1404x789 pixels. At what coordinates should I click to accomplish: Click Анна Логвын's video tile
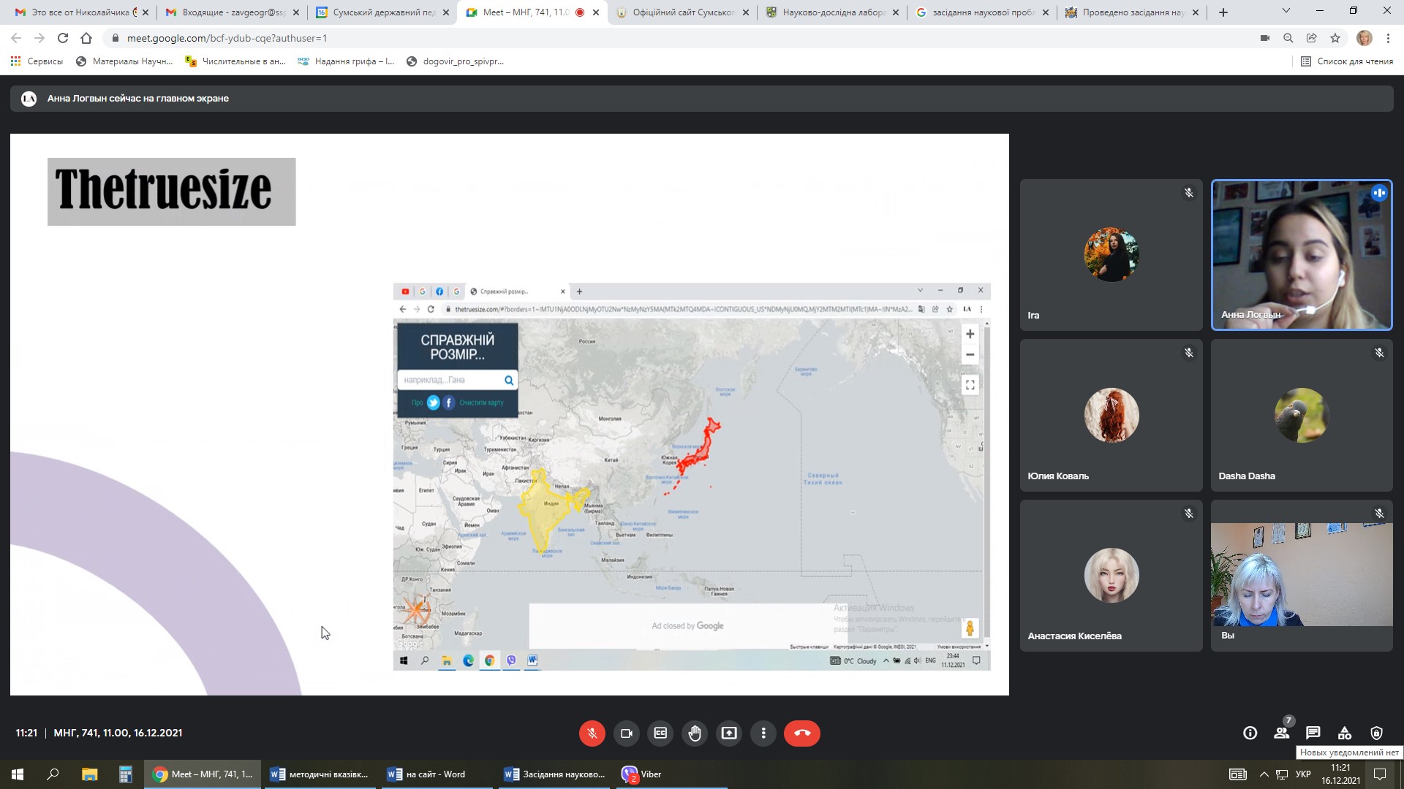pyautogui.click(x=1301, y=255)
